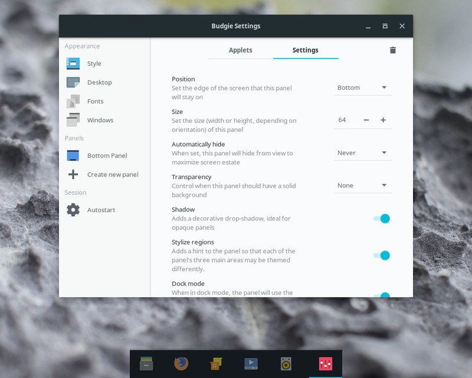Open the Position dropdown set to Bottom
Viewport: 472px width, 378px height.
[x=362, y=88]
